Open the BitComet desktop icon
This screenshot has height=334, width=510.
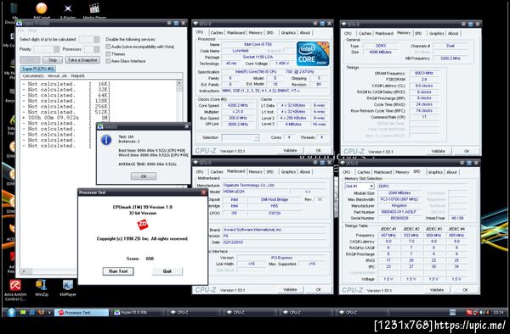[x=42, y=8]
